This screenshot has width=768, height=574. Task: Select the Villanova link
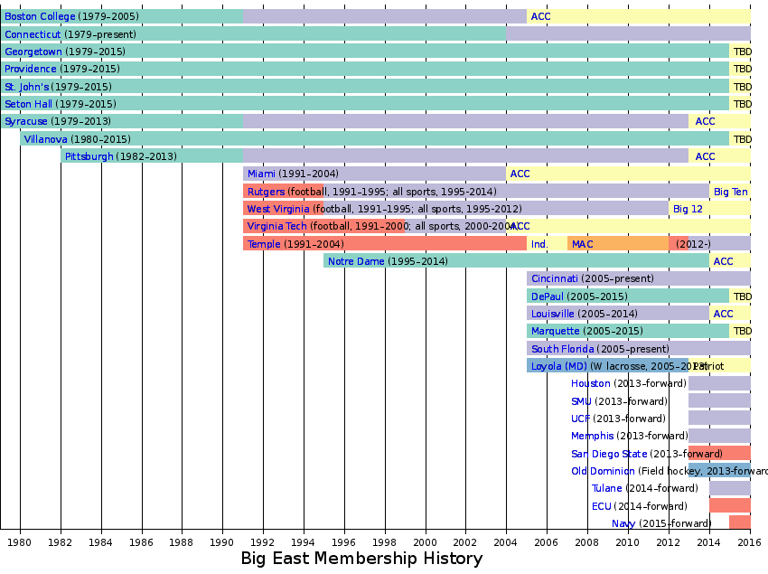pos(45,139)
